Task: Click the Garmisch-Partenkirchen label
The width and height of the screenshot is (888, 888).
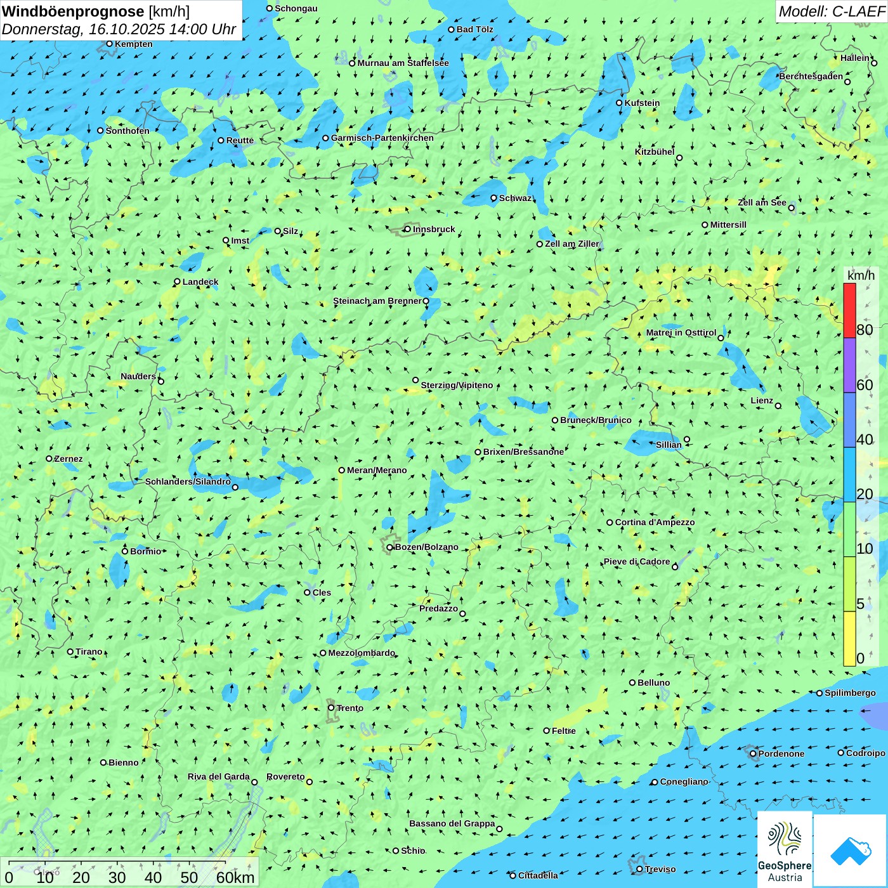Action: click(x=382, y=138)
